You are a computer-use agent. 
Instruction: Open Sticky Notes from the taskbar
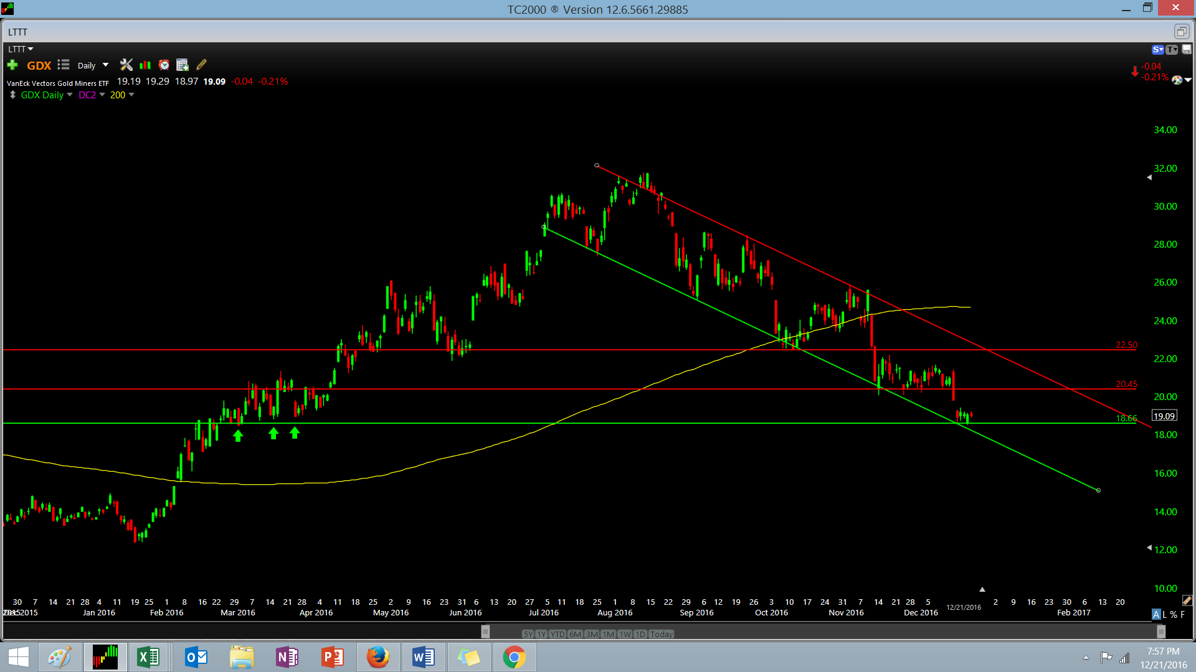pyautogui.click(x=468, y=657)
